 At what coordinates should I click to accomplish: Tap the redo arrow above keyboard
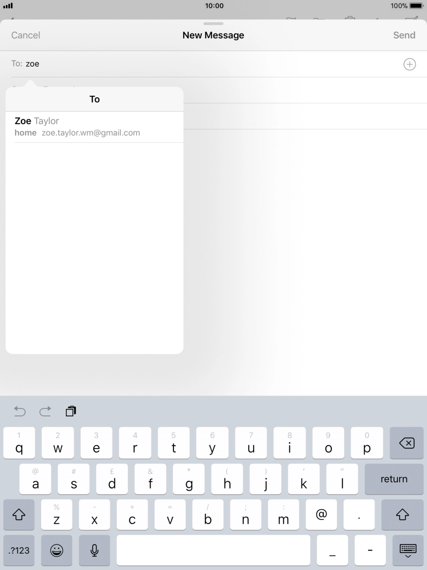(x=45, y=411)
